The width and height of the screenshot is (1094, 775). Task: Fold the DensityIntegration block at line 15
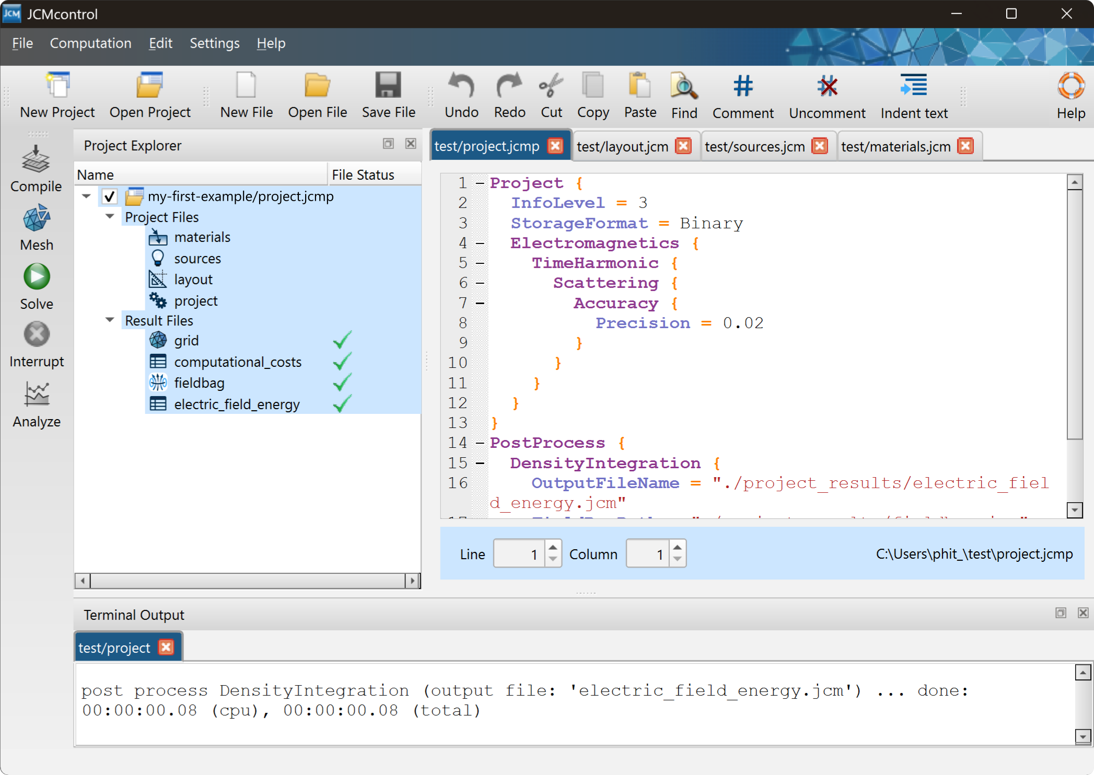480,462
